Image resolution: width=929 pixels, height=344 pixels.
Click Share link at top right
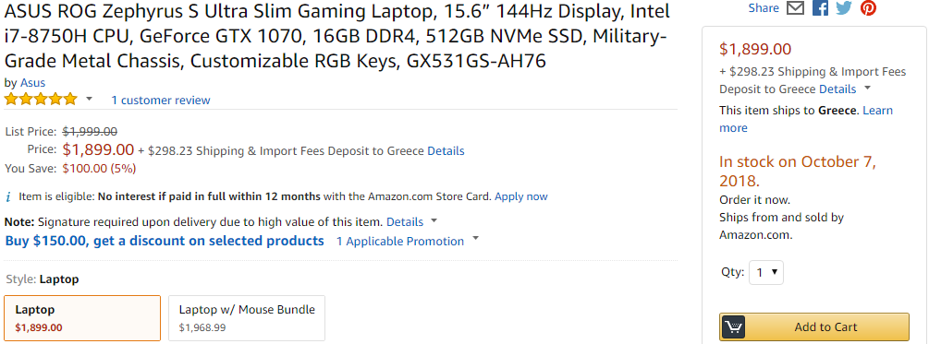[x=764, y=8]
